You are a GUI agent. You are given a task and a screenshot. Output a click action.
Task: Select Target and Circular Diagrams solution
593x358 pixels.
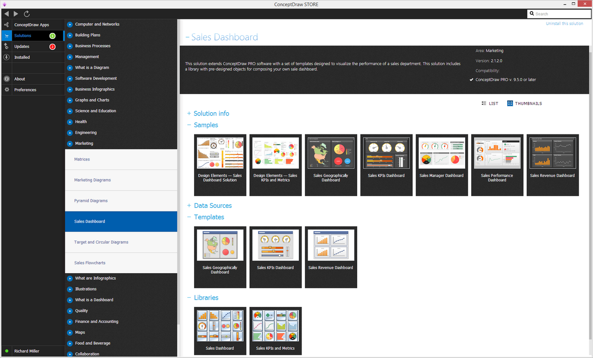(x=121, y=242)
